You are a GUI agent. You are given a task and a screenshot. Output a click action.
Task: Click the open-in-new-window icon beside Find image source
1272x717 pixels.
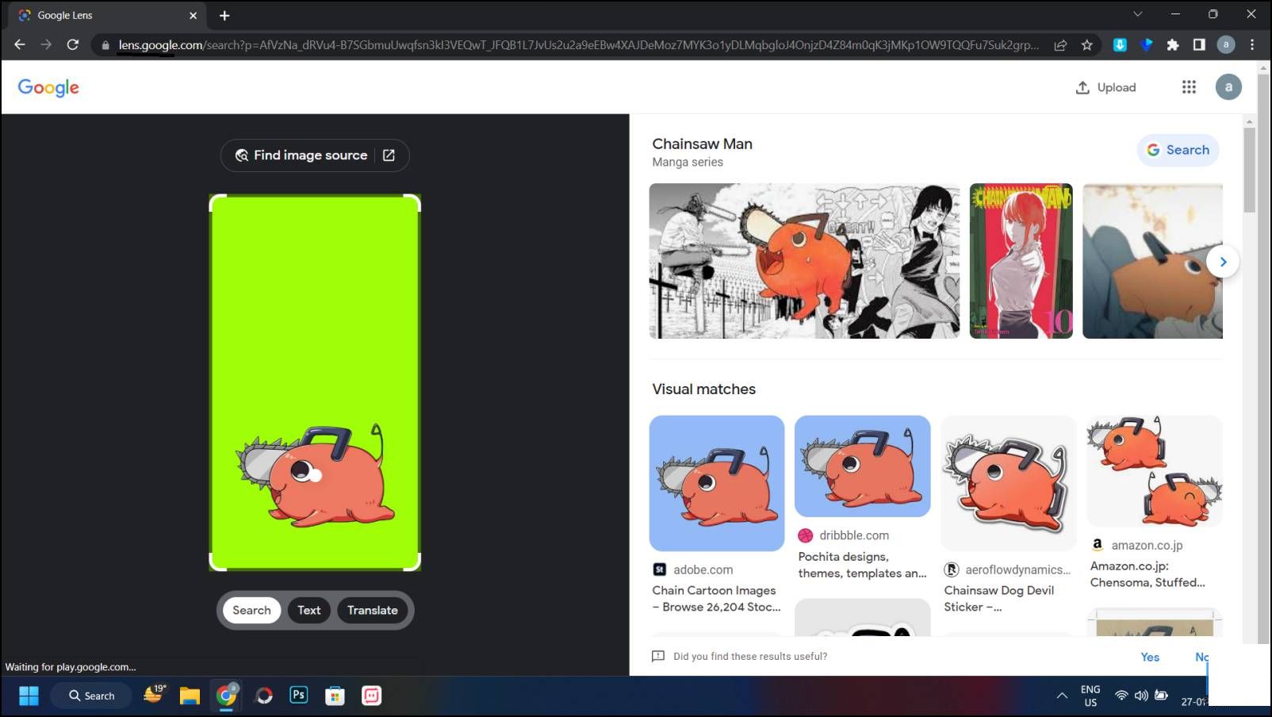click(x=389, y=155)
